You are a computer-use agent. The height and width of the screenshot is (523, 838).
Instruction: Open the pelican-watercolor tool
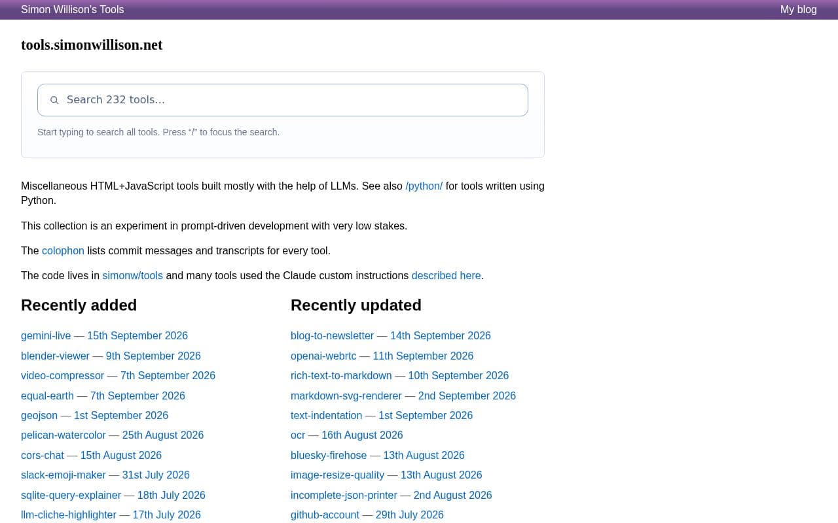64,435
